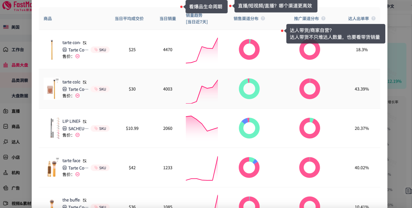412x208 pixels.
Task: Click shop icon in the $42 product row
Action: [64, 168]
